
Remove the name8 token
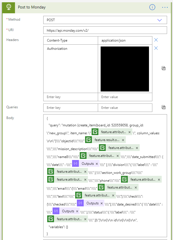pos(118,156)
